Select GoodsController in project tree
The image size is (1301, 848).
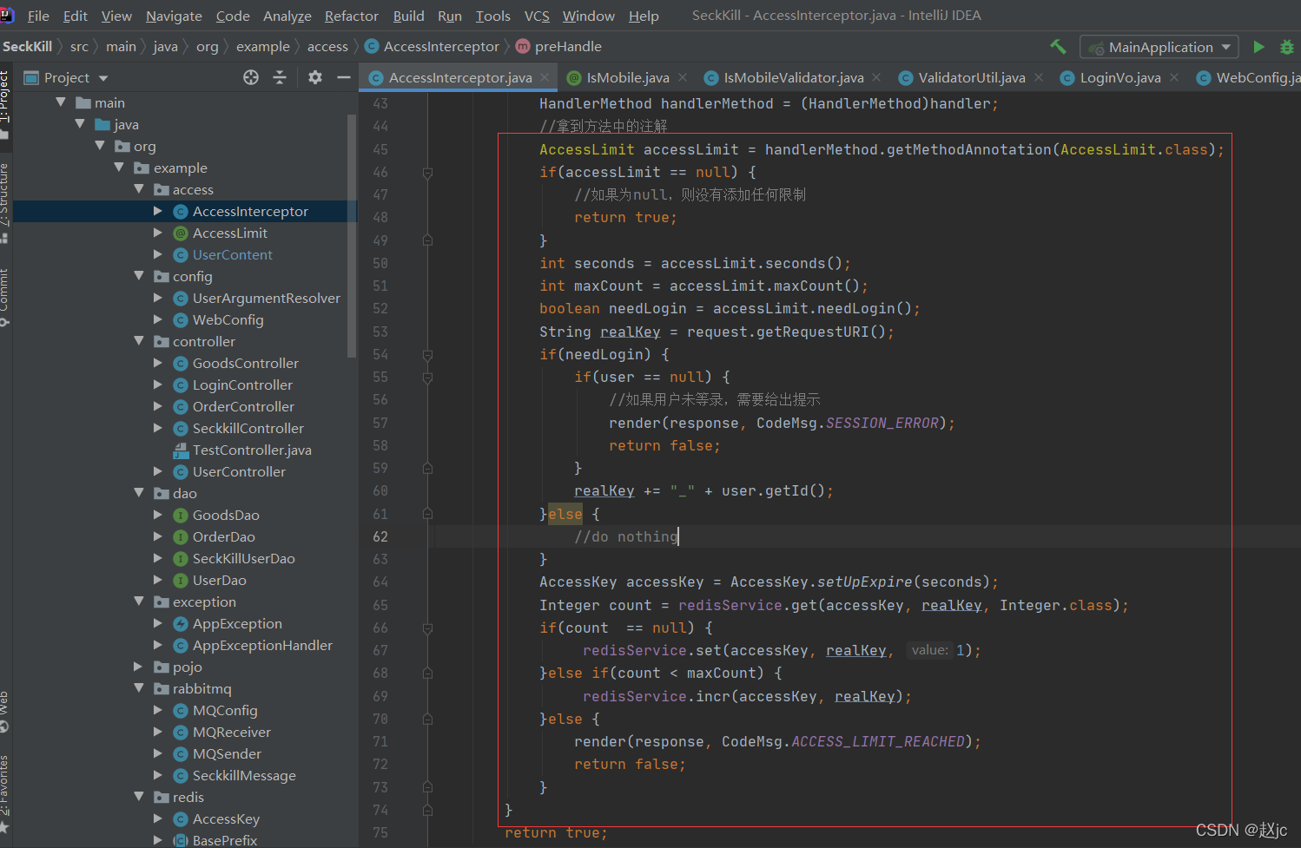click(245, 363)
